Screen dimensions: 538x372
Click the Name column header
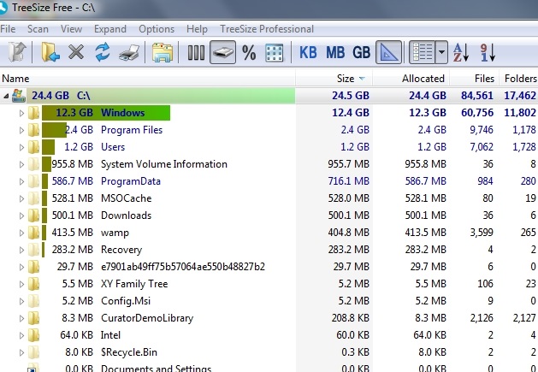pyautogui.click(x=147, y=78)
